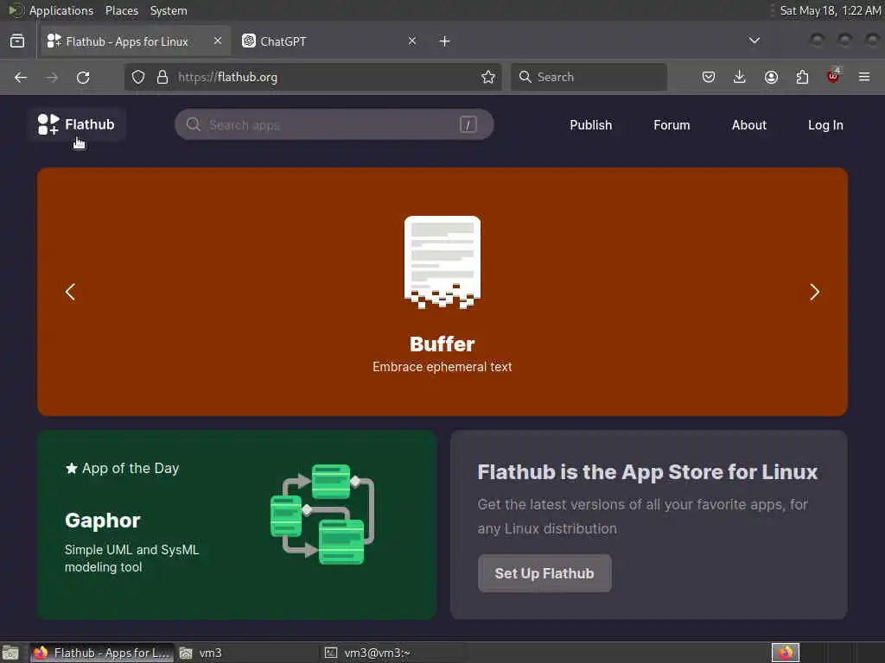Click the 'App of the Day' label

131,469
